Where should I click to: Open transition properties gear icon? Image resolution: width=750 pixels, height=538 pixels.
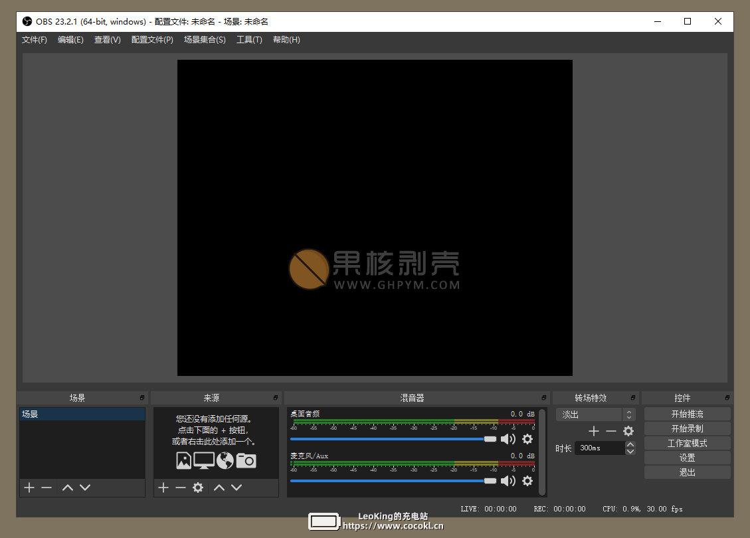point(628,431)
